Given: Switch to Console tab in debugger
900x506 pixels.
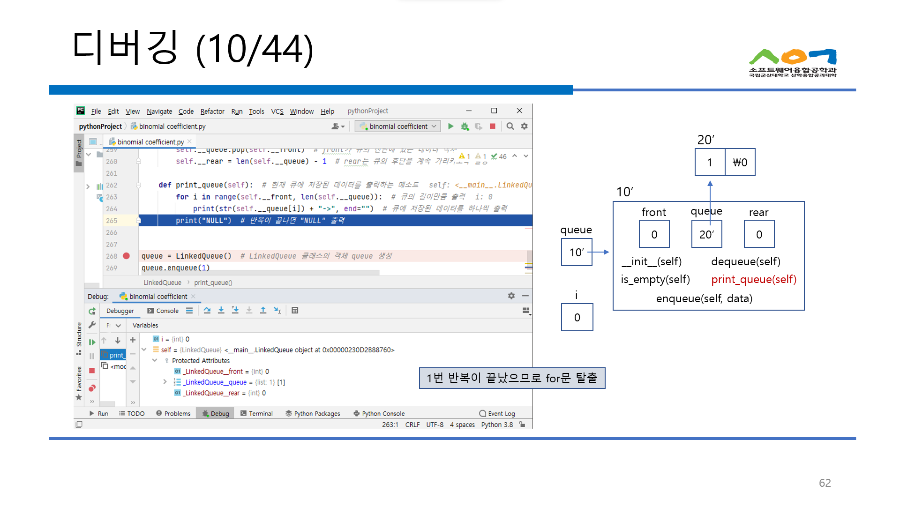Looking at the screenshot, I should [163, 311].
